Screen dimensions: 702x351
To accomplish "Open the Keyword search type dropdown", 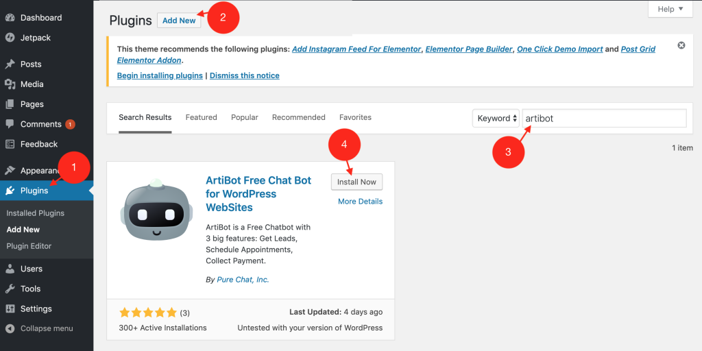I will coord(496,118).
